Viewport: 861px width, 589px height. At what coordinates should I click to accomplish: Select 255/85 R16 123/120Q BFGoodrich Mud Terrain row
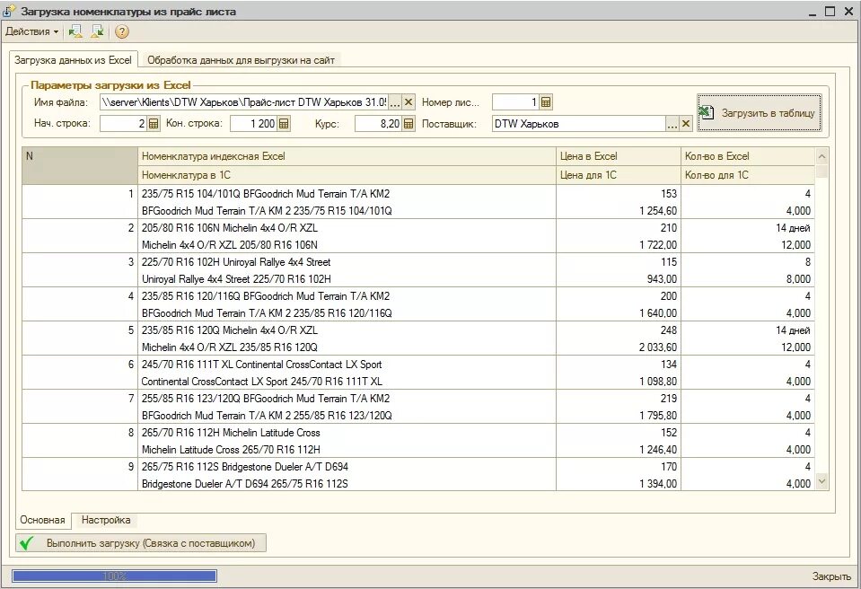[266, 398]
